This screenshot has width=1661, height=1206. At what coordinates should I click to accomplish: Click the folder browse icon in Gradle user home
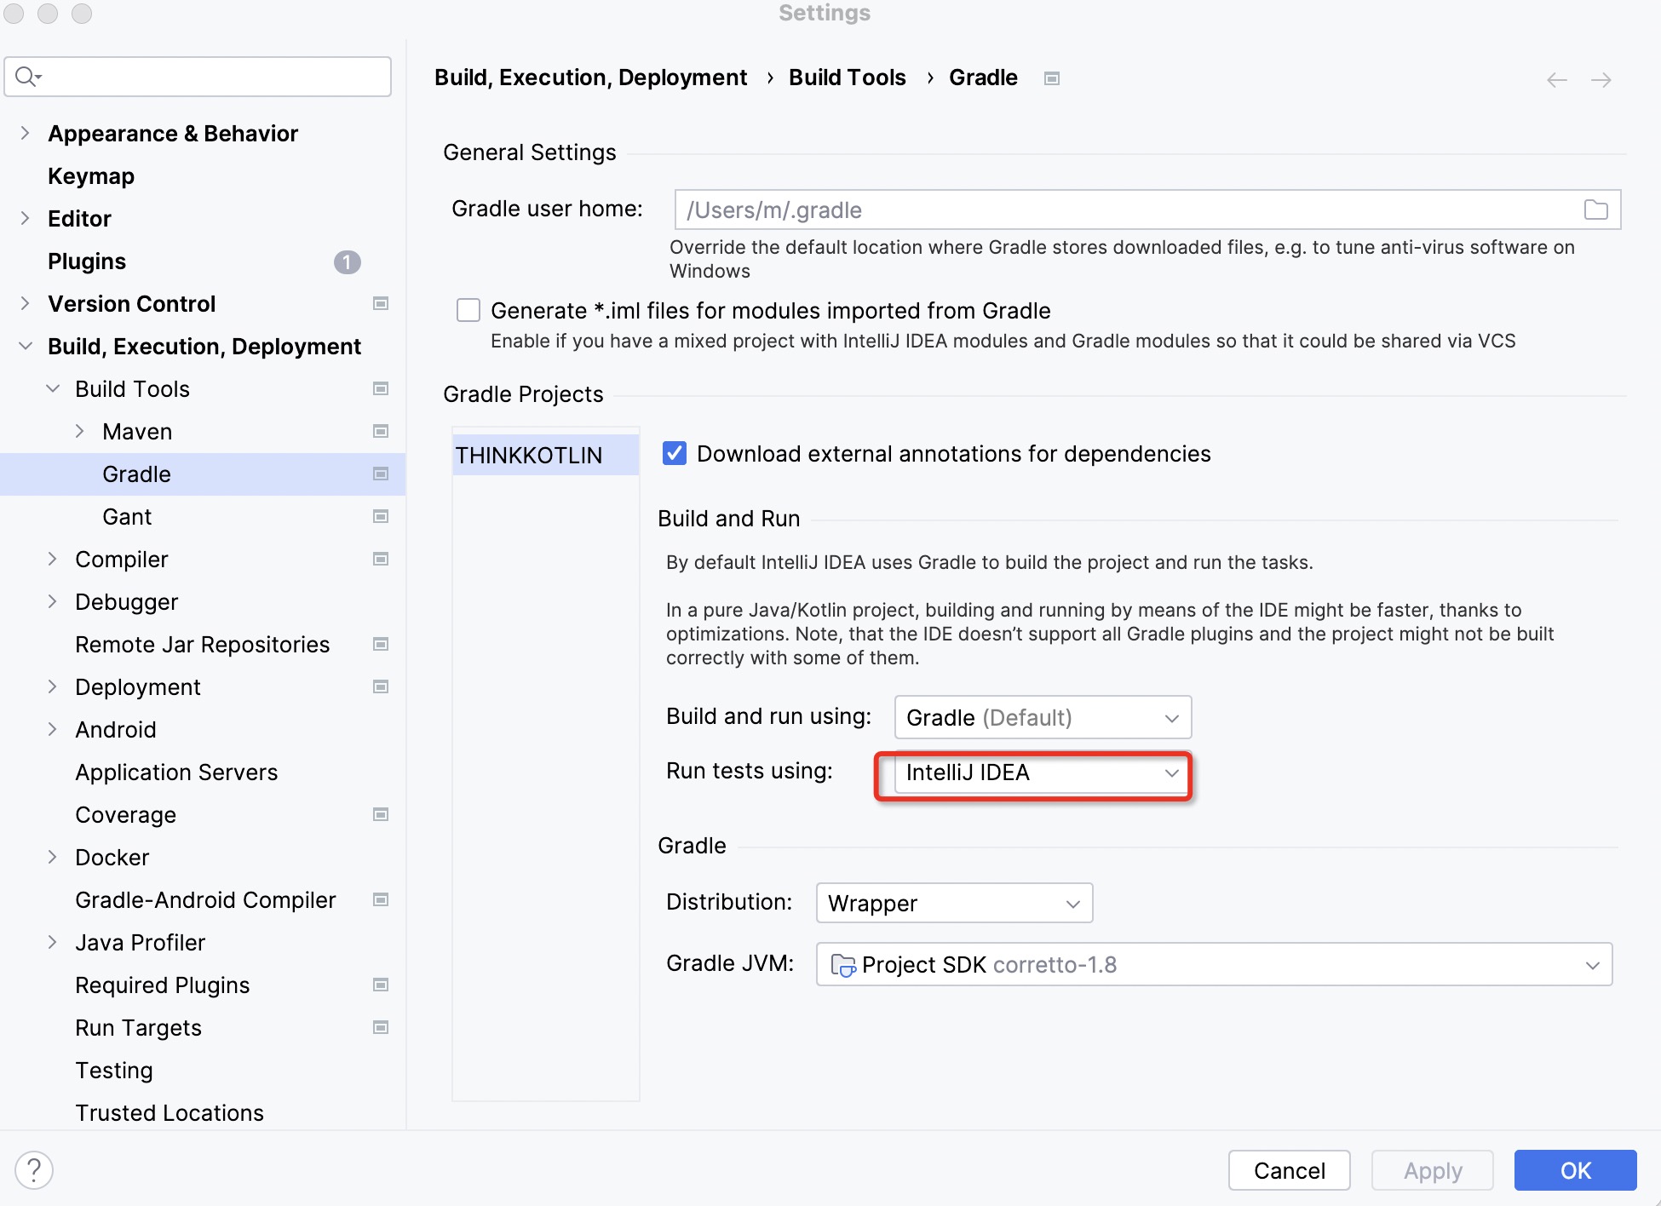point(1595,210)
